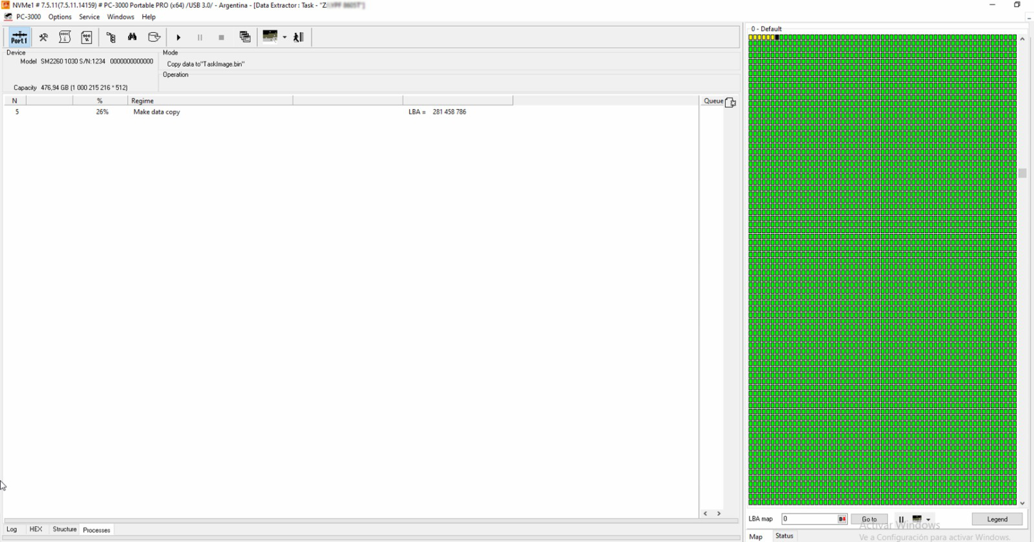Screen dimensions: 1034x542
Task: Click the map pause icon beside Go to
Action: point(902,519)
